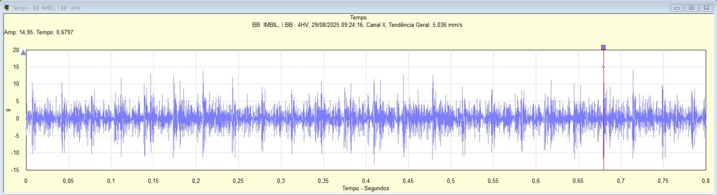
Task: Click x-axis tick label 0,1
Action: coord(111,181)
